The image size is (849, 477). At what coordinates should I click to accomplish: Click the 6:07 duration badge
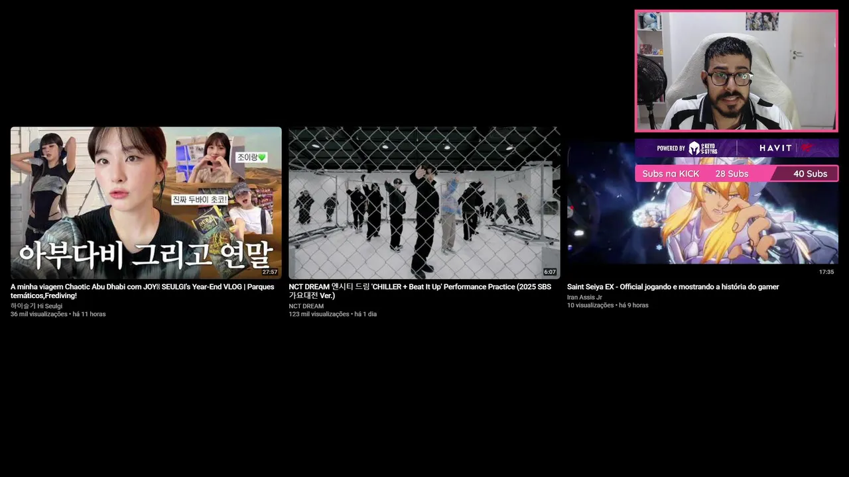(x=550, y=272)
